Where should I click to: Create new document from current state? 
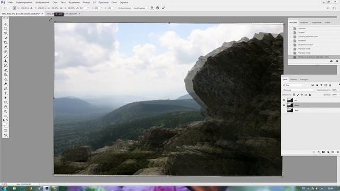(331, 62)
